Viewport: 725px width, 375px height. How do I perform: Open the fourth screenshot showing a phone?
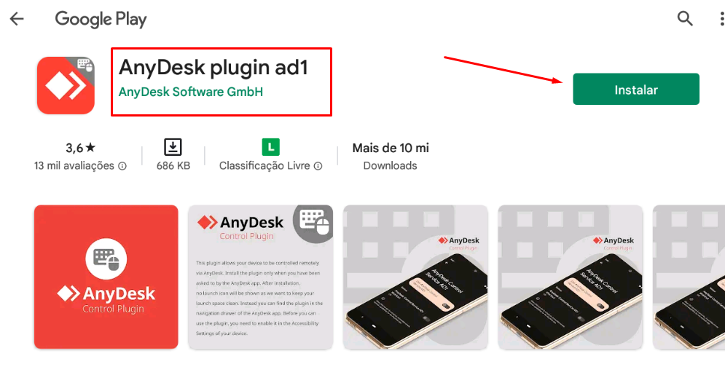click(570, 277)
